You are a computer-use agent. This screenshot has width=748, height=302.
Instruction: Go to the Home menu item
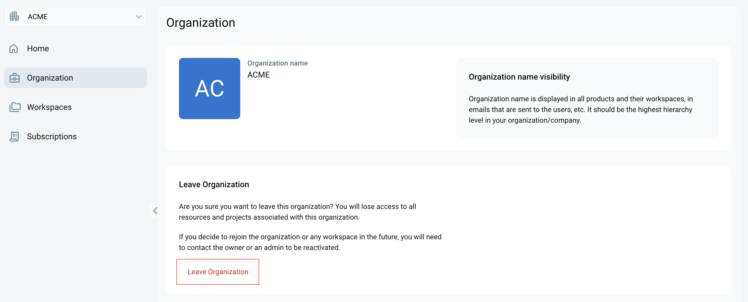point(76,48)
